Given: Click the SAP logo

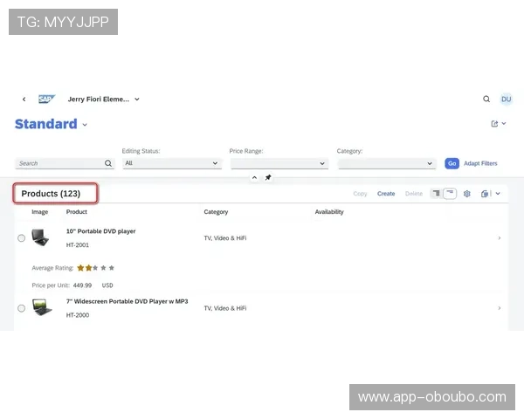Looking at the screenshot, I should tap(46, 100).
